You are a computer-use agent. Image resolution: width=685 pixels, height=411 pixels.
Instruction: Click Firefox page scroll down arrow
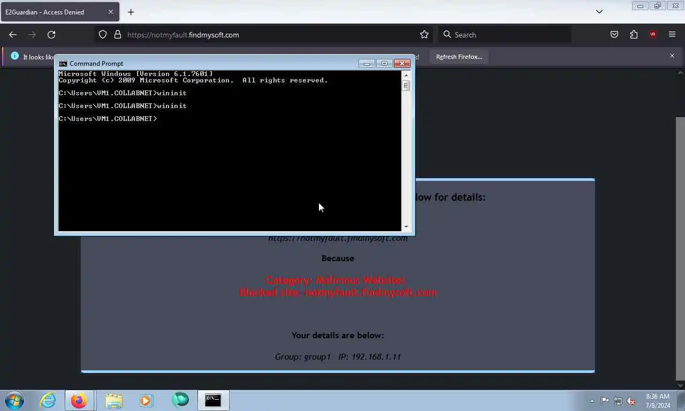680,385
